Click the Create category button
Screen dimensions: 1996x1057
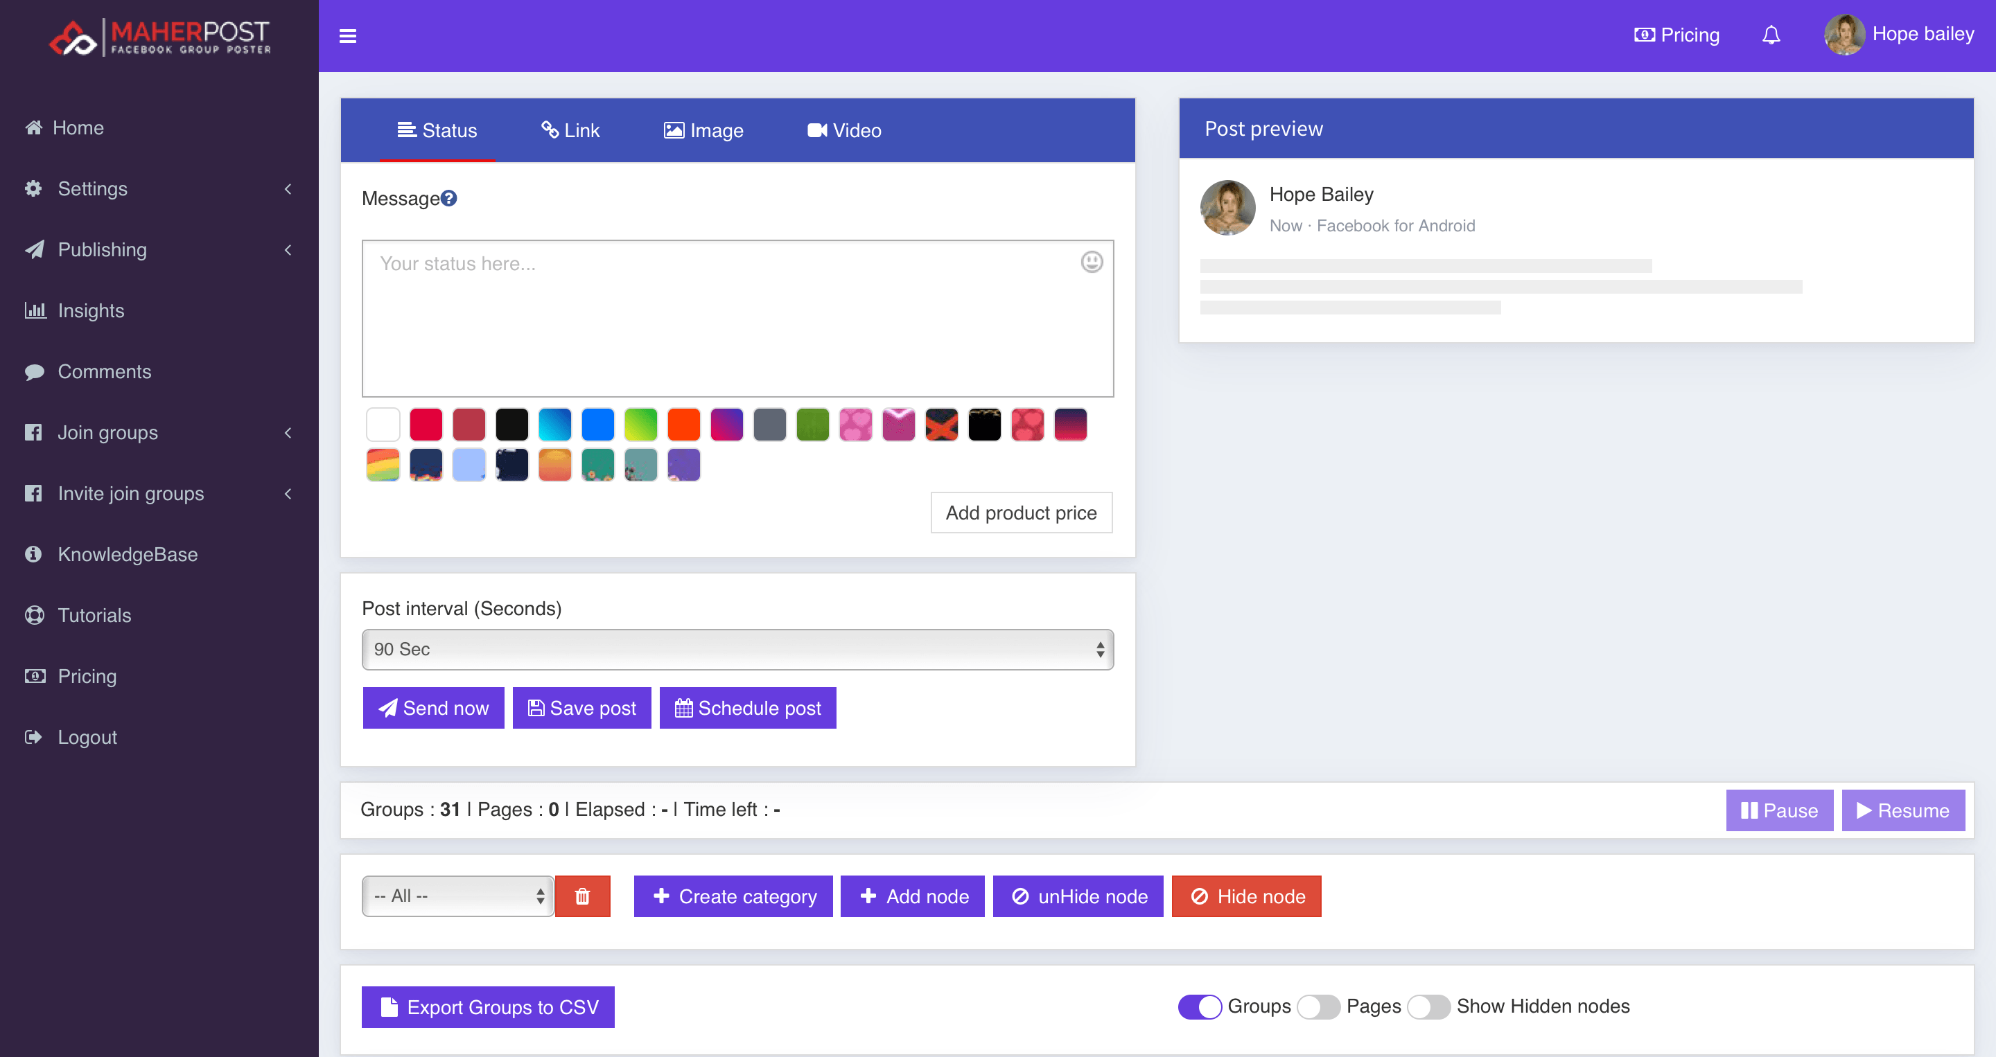tap(734, 896)
